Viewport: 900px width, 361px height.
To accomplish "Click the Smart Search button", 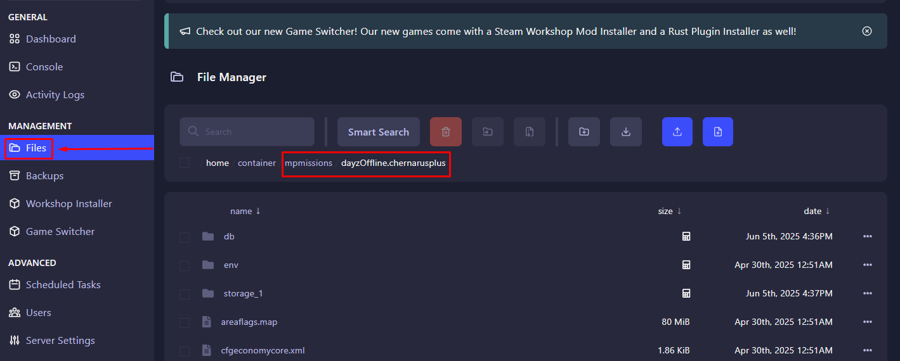I will tap(379, 132).
